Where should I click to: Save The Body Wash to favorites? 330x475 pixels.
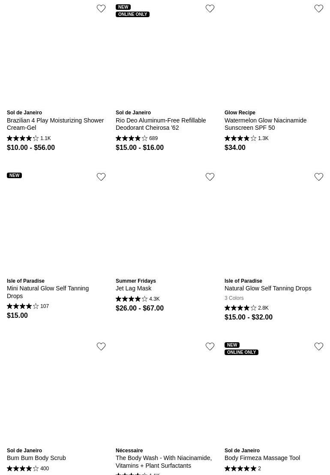click(210, 347)
